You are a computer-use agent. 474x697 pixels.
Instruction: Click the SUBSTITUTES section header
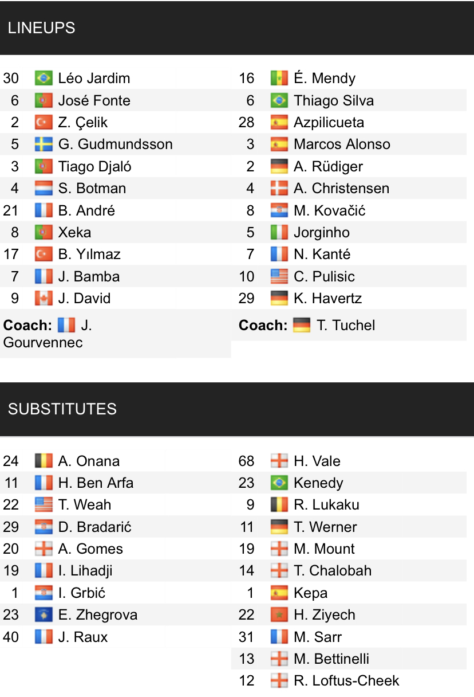point(62,409)
